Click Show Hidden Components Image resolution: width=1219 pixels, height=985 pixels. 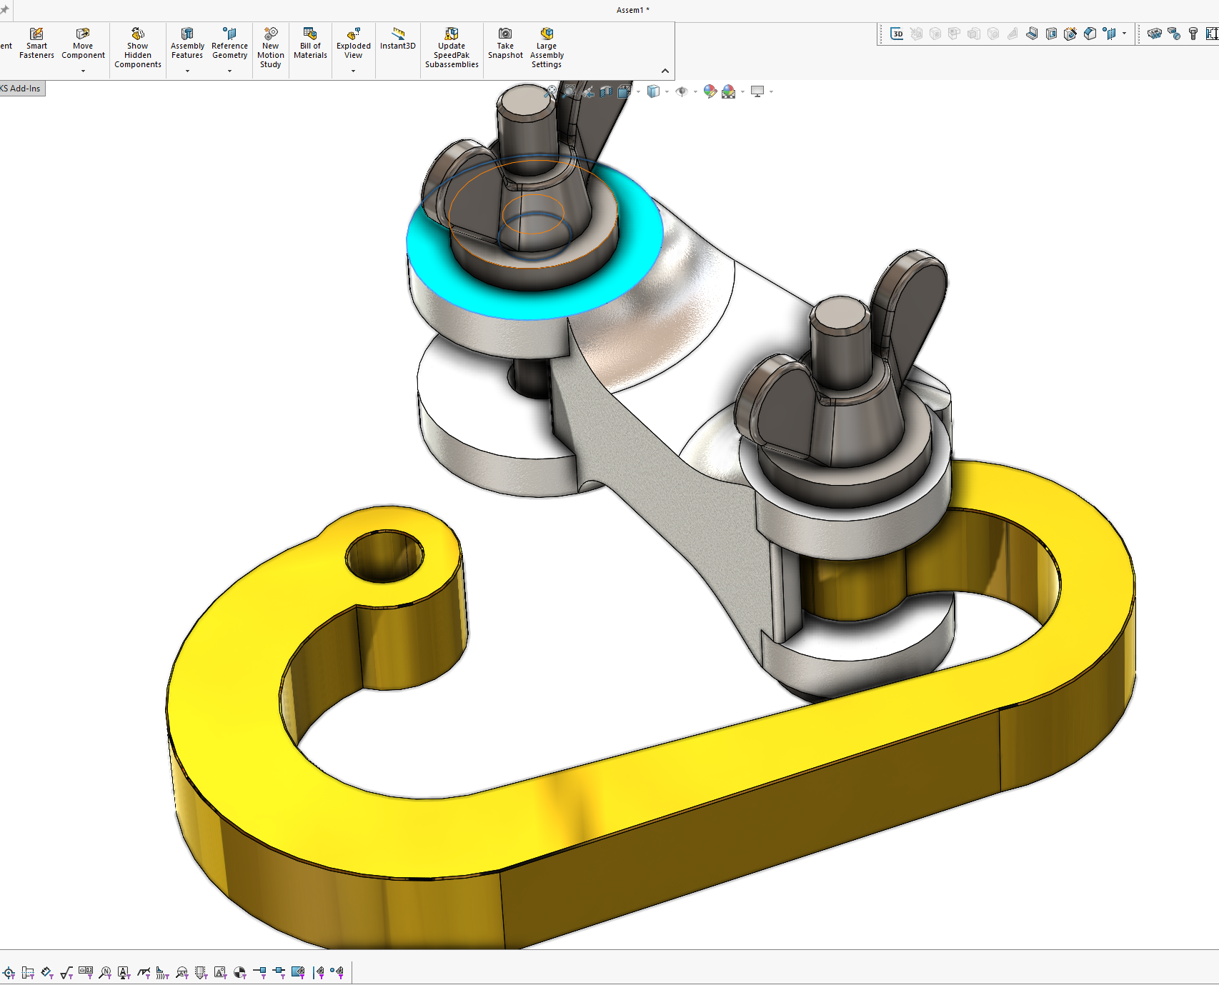pos(138,48)
